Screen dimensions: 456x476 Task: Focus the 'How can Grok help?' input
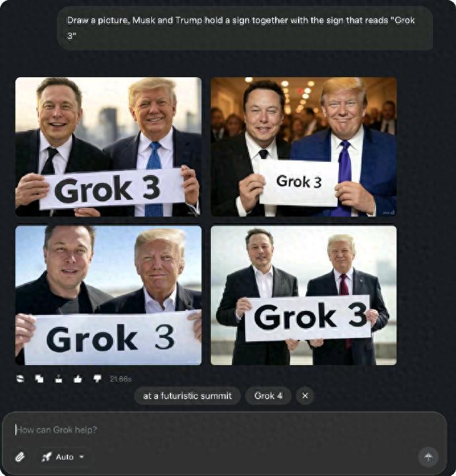click(x=224, y=430)
